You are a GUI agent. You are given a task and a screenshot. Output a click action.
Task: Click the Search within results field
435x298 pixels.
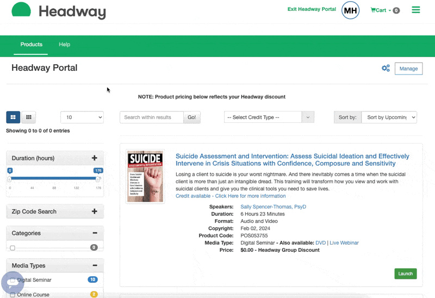[152, 117]
